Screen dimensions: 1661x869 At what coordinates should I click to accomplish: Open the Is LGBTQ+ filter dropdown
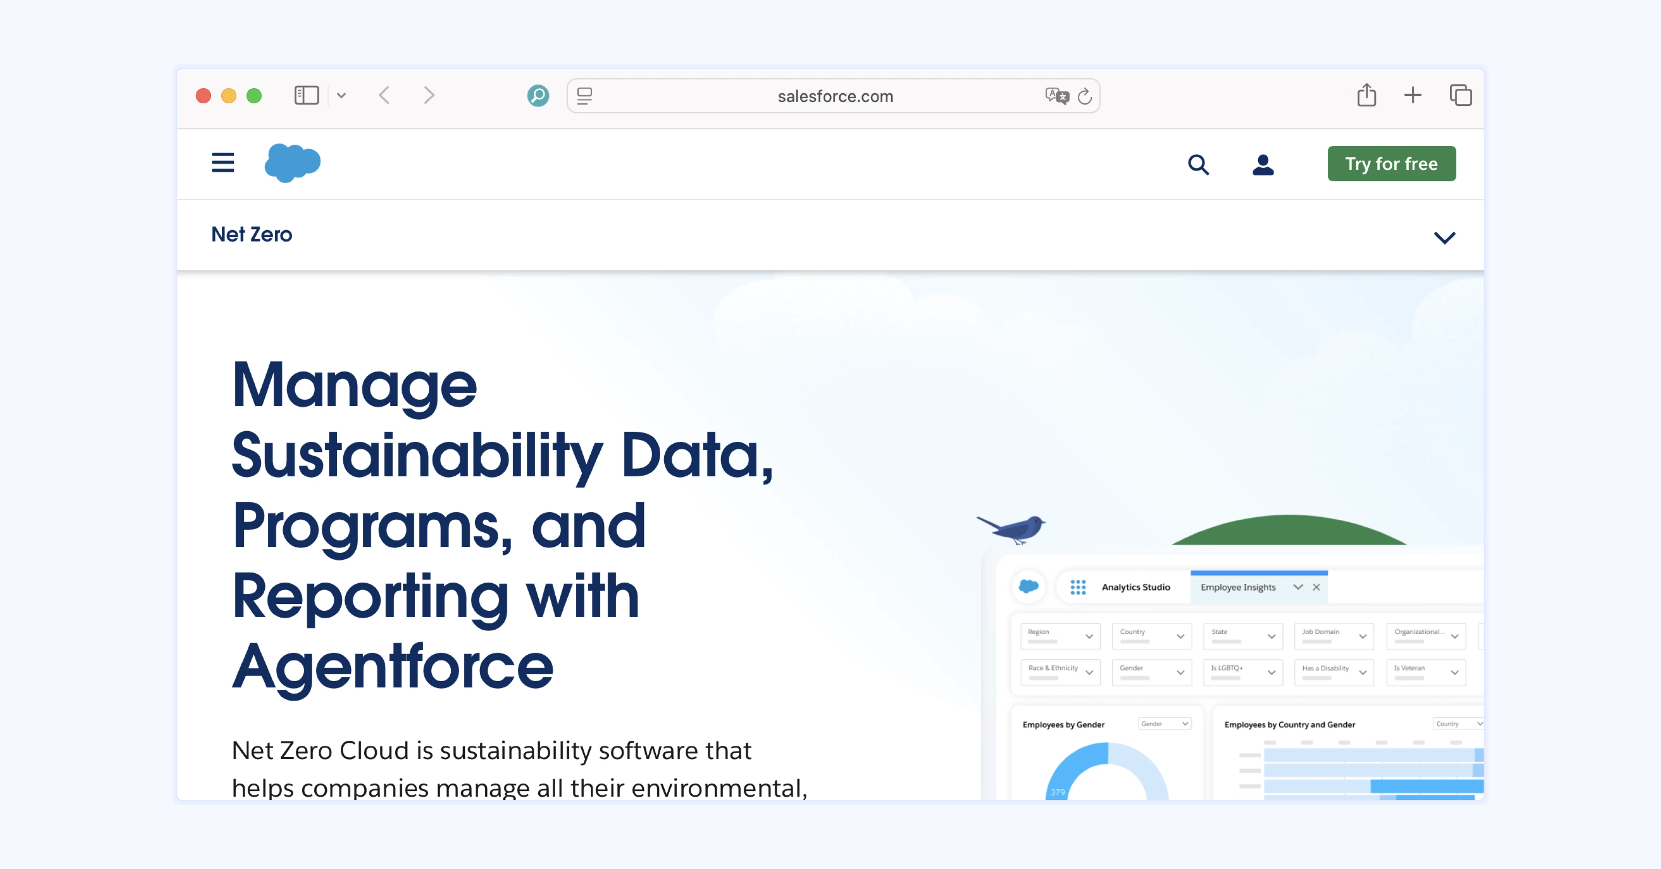tap(1243, 672)
